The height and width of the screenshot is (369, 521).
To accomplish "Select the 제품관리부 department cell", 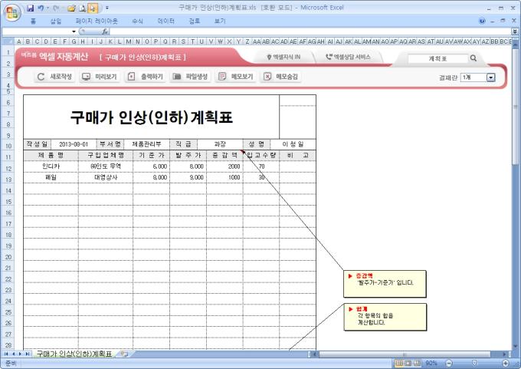I will [x=146, y=144].
